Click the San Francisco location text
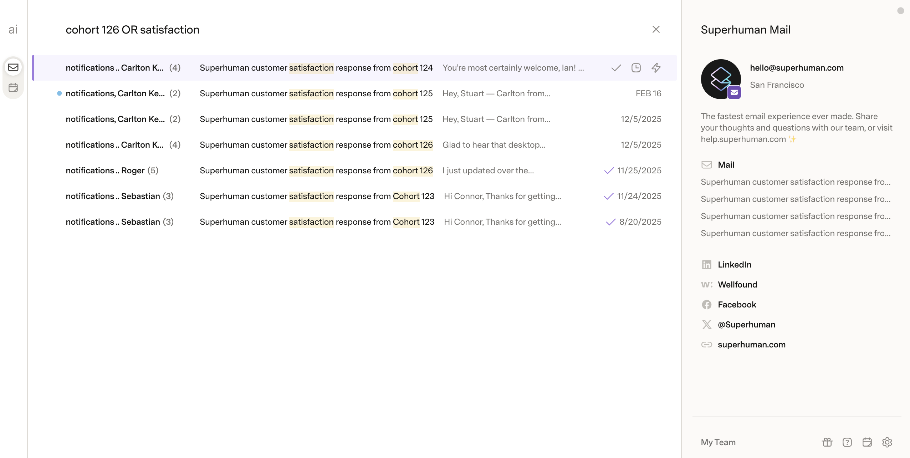The height and width of the screenshot is (458, 910). 777,85
